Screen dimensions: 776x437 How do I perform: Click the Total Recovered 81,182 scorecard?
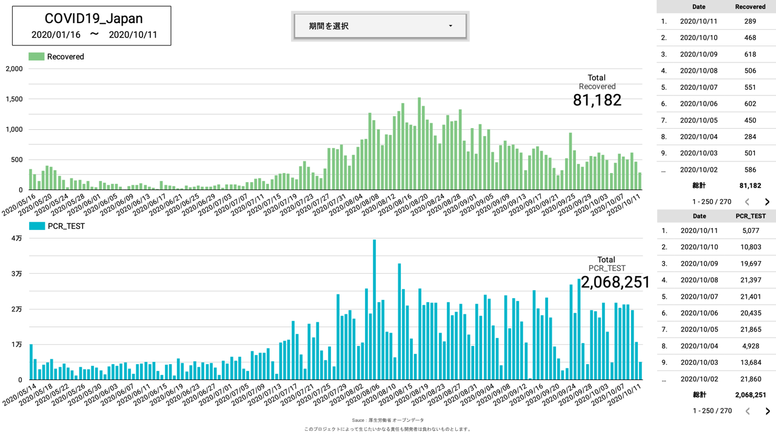click(x=597, y=92)
